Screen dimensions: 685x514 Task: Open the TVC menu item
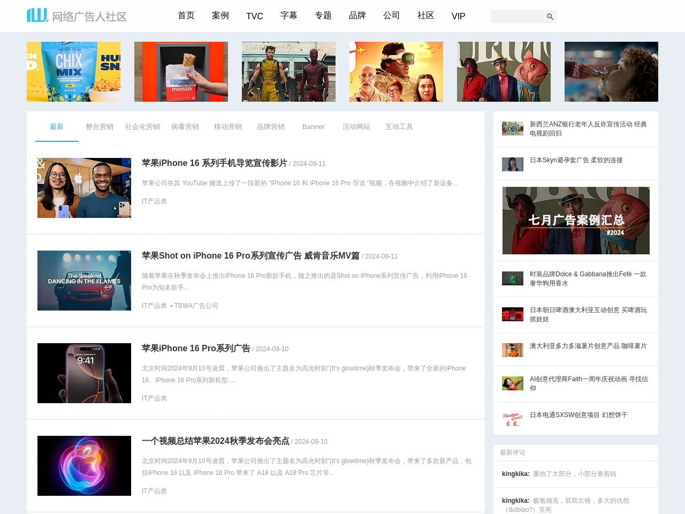point(255,16)
